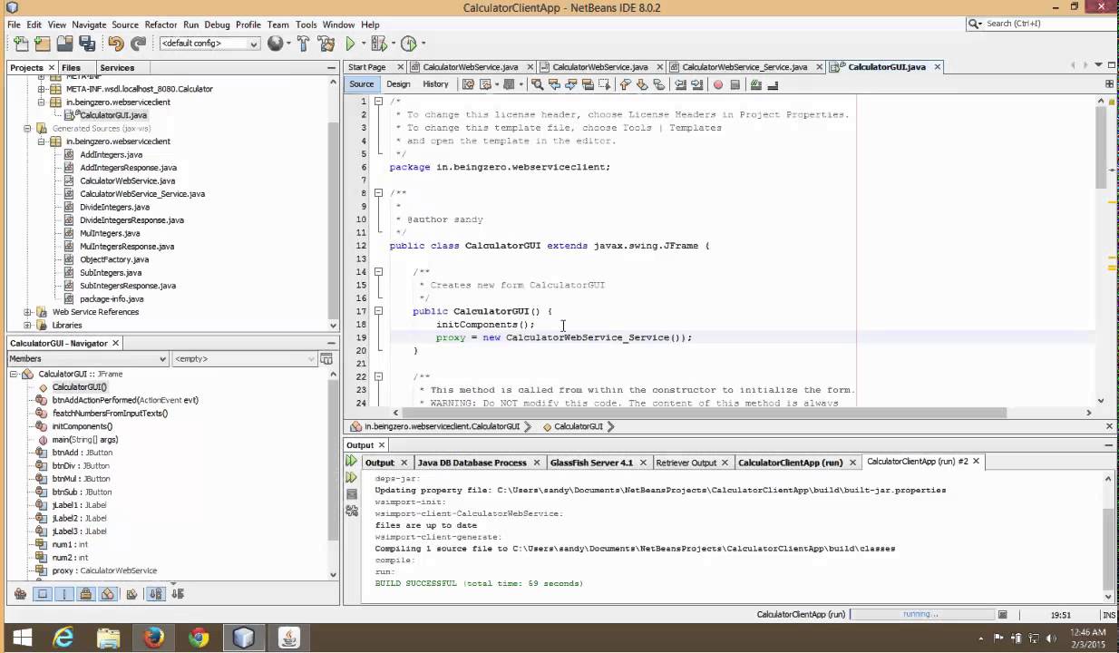Expand META-INF.wsdl.localhost_8080.Calculator package

point(42,89)
